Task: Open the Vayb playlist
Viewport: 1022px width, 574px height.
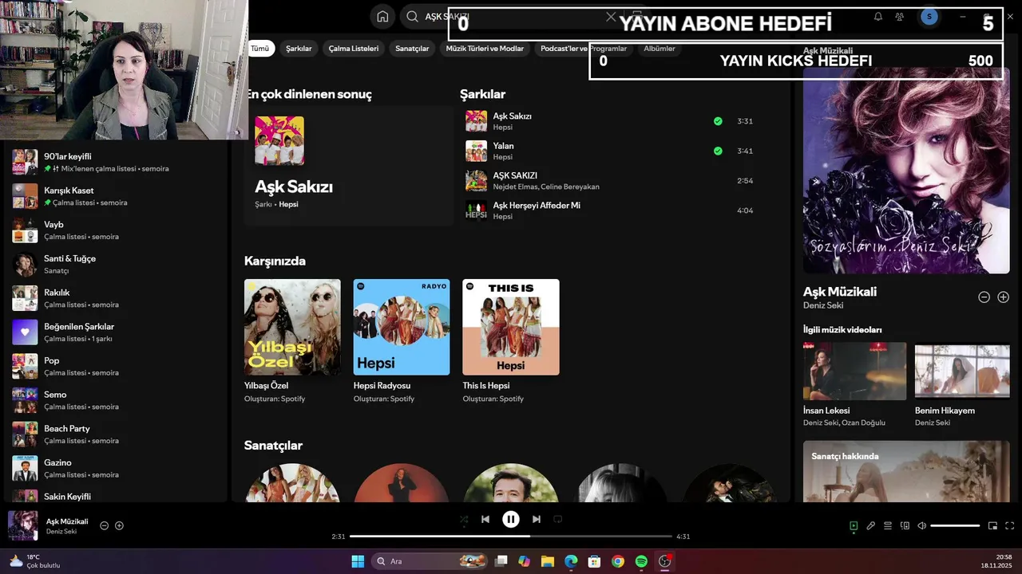Action: point(117,230)
